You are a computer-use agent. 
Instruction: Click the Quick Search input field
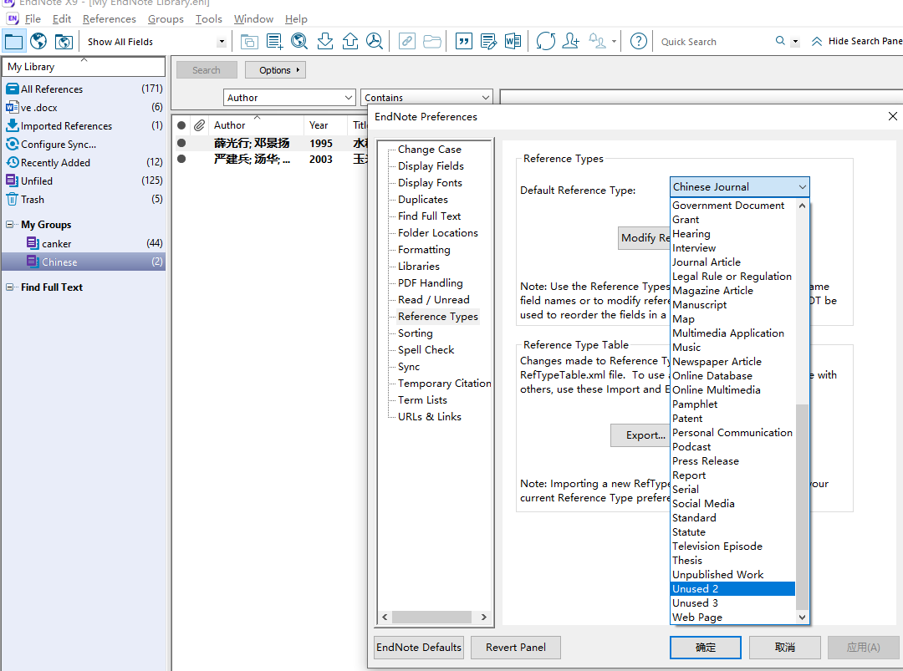[x=714, y=42]
